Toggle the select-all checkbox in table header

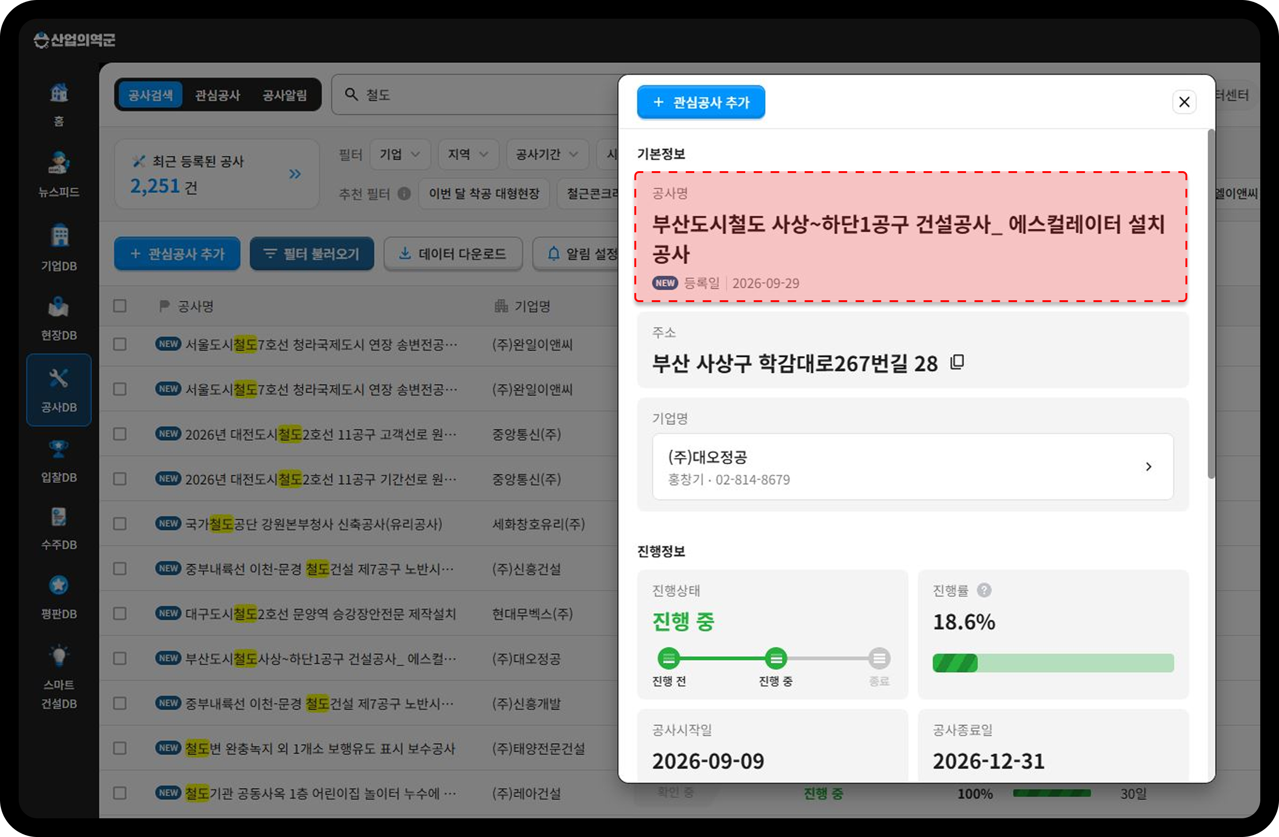tap(120, 306)
